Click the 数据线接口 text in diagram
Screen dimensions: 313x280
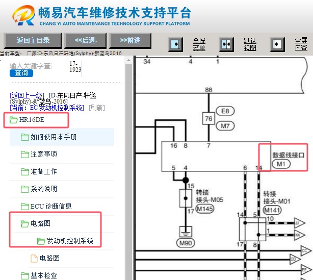coord(289,155)
